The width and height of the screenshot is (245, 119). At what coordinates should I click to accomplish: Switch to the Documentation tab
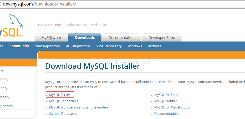click(121, 38)
